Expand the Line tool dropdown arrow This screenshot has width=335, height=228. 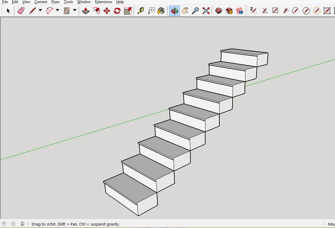pos(40,10)
